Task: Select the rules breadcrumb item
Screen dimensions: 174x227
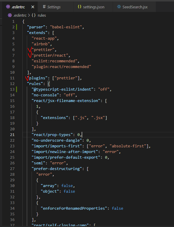Action: click(x=42, y=15)
